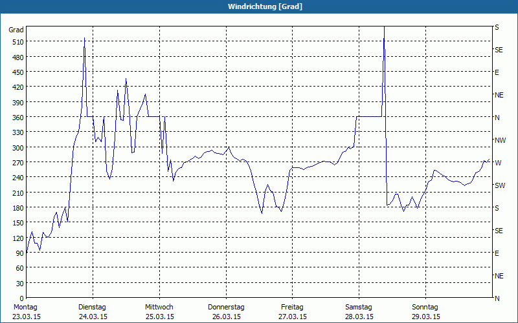Click the 240 axis value

(18, 178)
